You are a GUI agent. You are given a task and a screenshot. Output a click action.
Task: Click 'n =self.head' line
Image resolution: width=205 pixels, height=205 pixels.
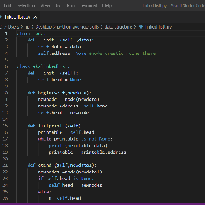pyautogui.click(x=65, y=198)
